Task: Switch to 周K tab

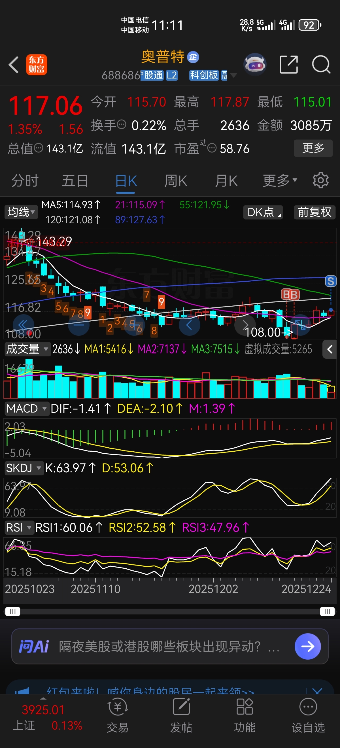Action: 176,180
